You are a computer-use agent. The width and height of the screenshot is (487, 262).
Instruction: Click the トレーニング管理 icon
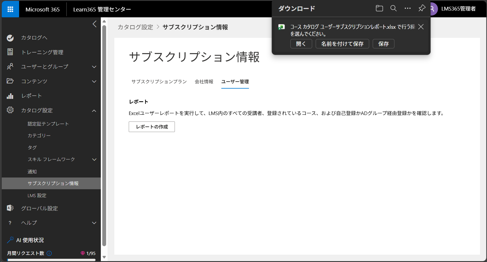tap(10, 52)
